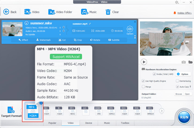Open the settings gear in title bar
Image resolution: width=194 pixels, height=128 pixels.
(177, 2)
